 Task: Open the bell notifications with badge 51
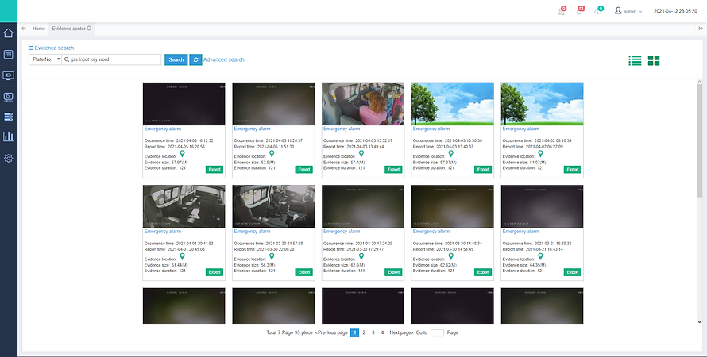click(579, 11)
